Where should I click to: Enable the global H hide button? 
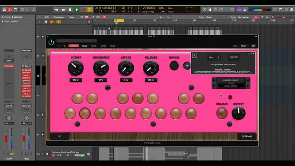tap(52, 22)
